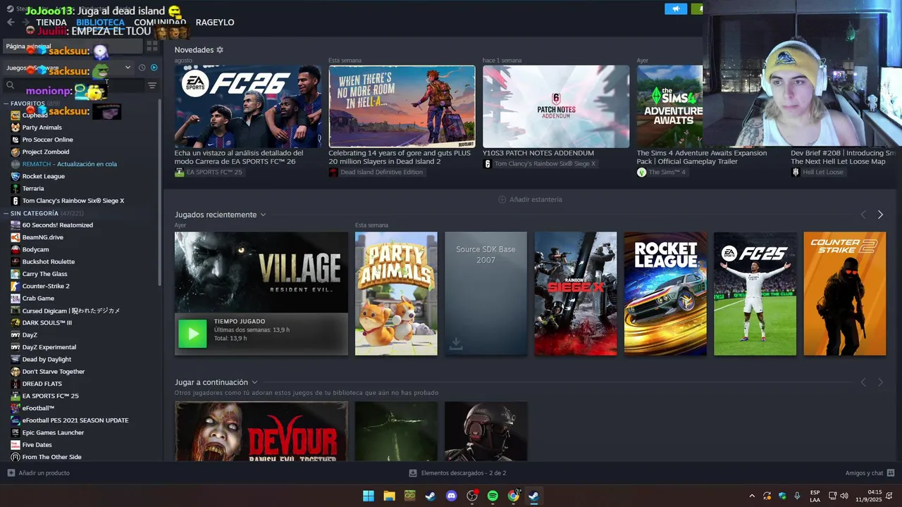Select REMATCH - Actualización en cola entry
Viewport: 902px width, 507px height.
pyautogui.click(x=69, y=164)
